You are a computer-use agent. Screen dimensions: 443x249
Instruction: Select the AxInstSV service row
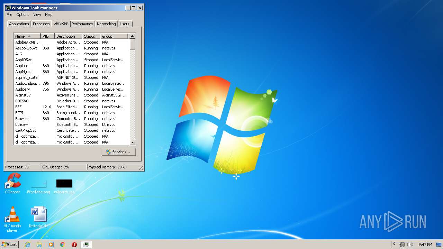[71, 95]
